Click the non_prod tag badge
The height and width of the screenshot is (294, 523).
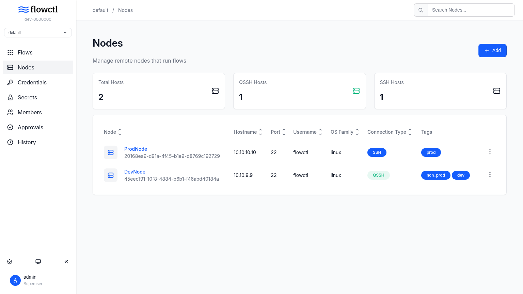(436, 175)
